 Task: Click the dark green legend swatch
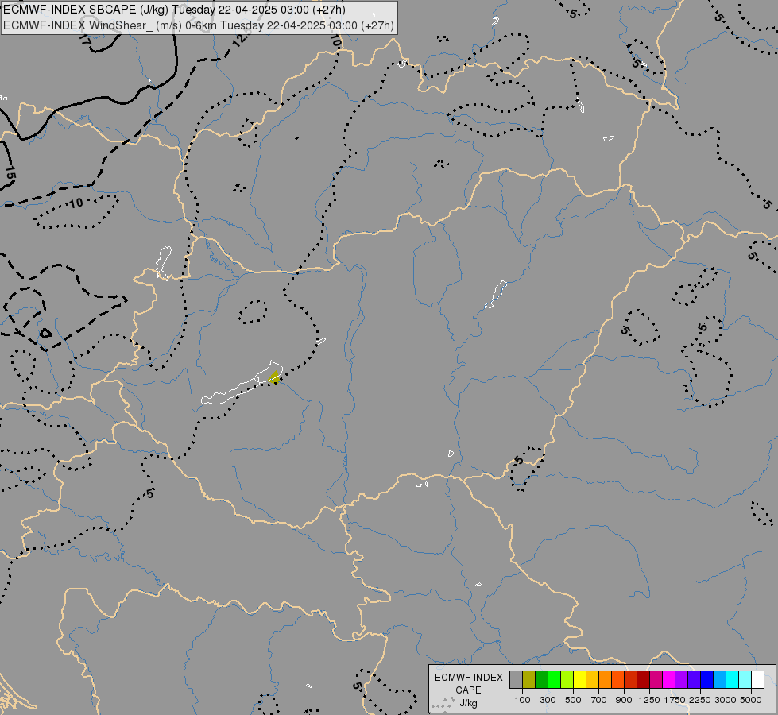pyautogui.click(x=541, y=680)
